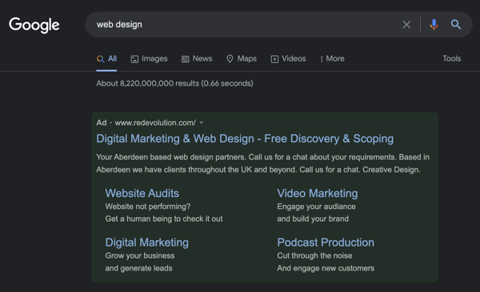
Task: Click 'Cut through the noise' description text
Action: [314, 255]
